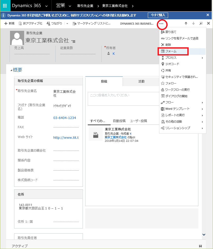Screen dimensions: 213x249
Task: Dismiss the subscription notification banner
Action: coord(208,15)
